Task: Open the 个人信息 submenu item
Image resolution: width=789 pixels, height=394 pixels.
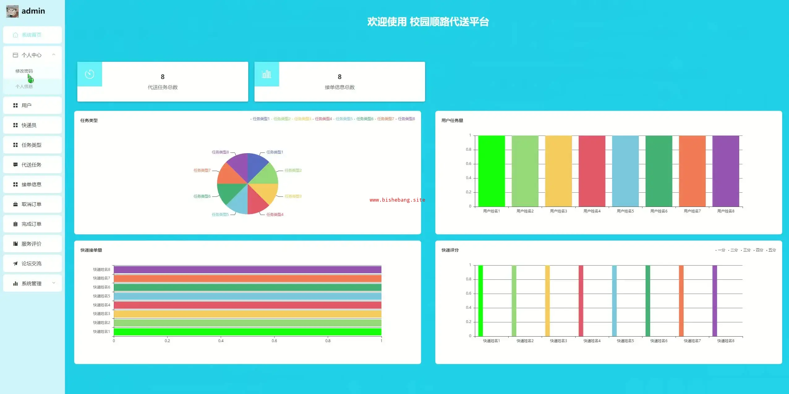Action: pyautogui.click(x=24, y=87)
